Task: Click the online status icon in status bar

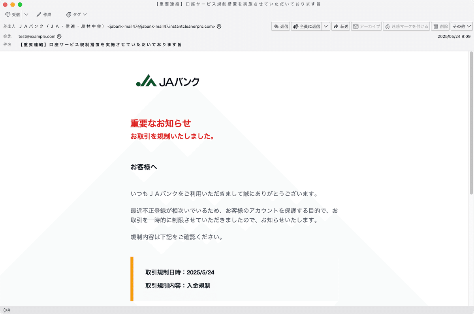Action: [x=6, y=310]
